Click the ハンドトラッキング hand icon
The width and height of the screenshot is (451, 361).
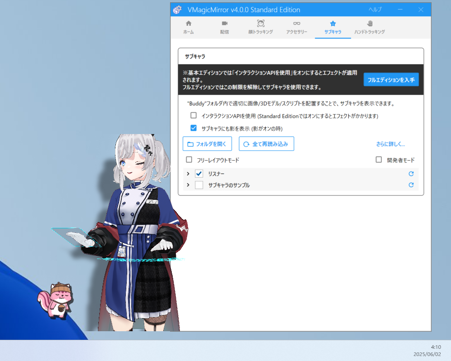click(x=369, y=24)
